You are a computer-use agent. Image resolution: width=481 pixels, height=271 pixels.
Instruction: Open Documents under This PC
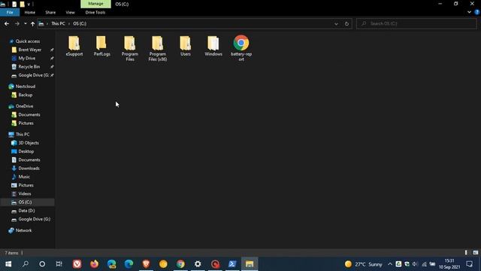29,160
